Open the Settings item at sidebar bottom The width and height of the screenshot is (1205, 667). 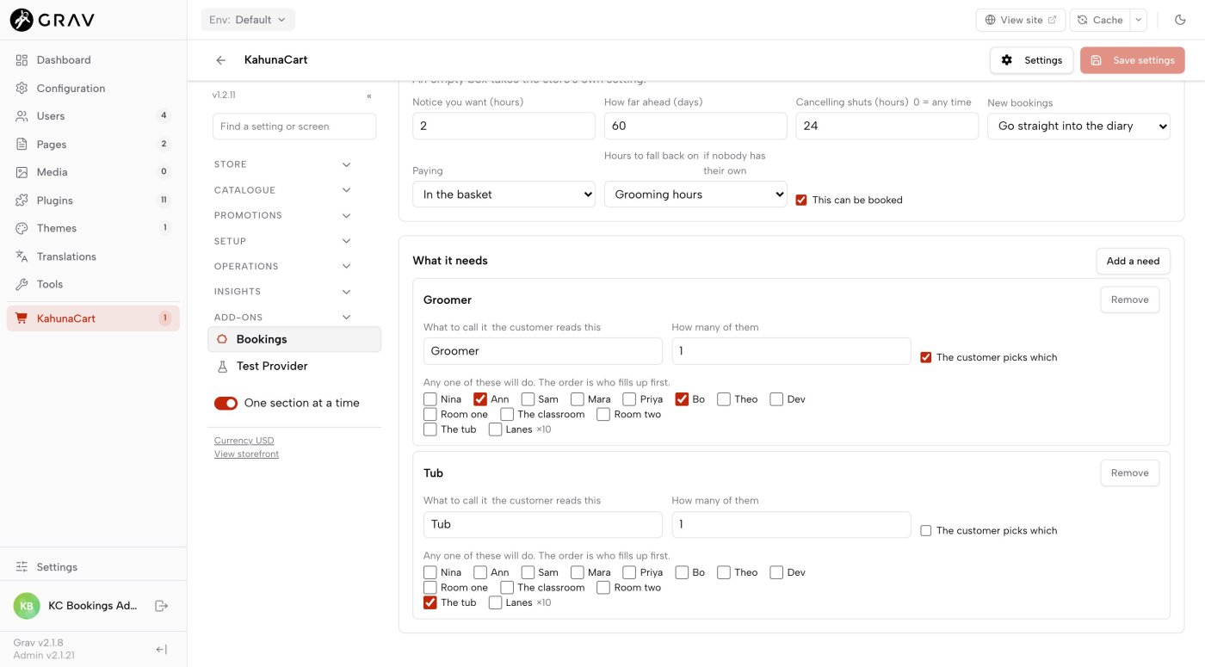[93, 567]
